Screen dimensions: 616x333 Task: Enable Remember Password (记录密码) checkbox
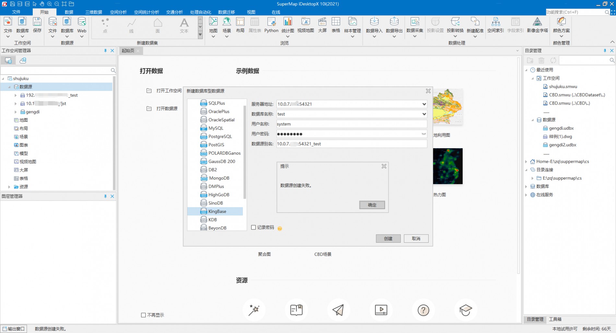point(254,228)
